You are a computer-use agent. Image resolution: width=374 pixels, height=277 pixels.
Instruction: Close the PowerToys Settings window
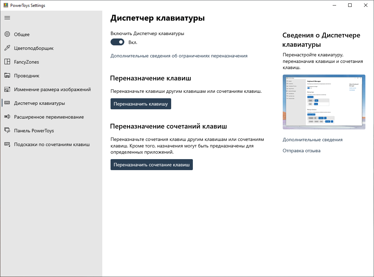coord(365,5)
